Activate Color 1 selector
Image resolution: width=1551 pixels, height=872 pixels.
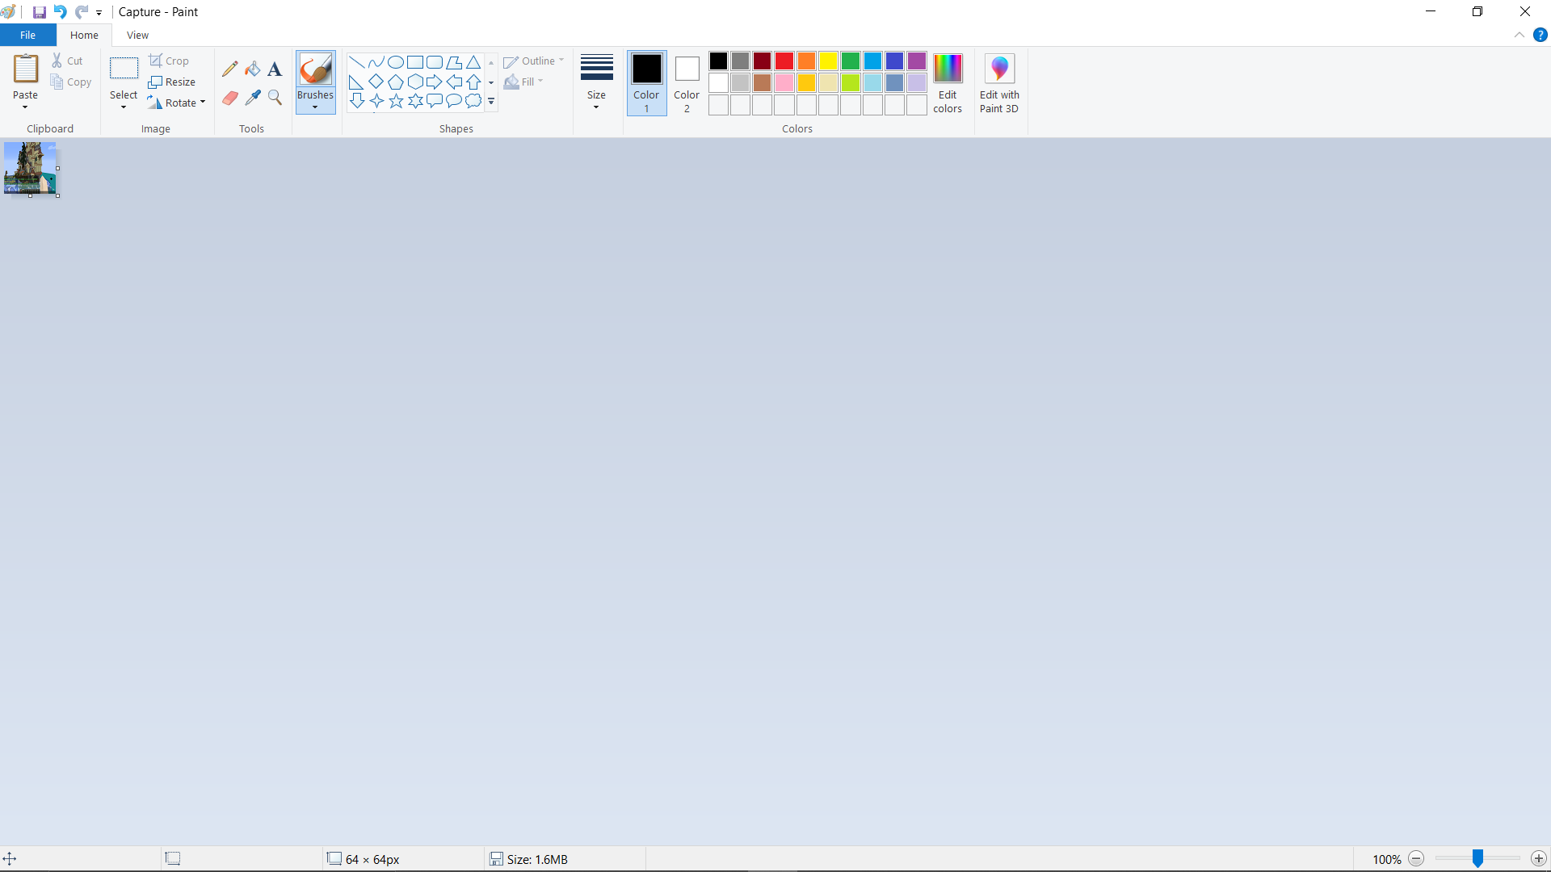tap(646, 82)
